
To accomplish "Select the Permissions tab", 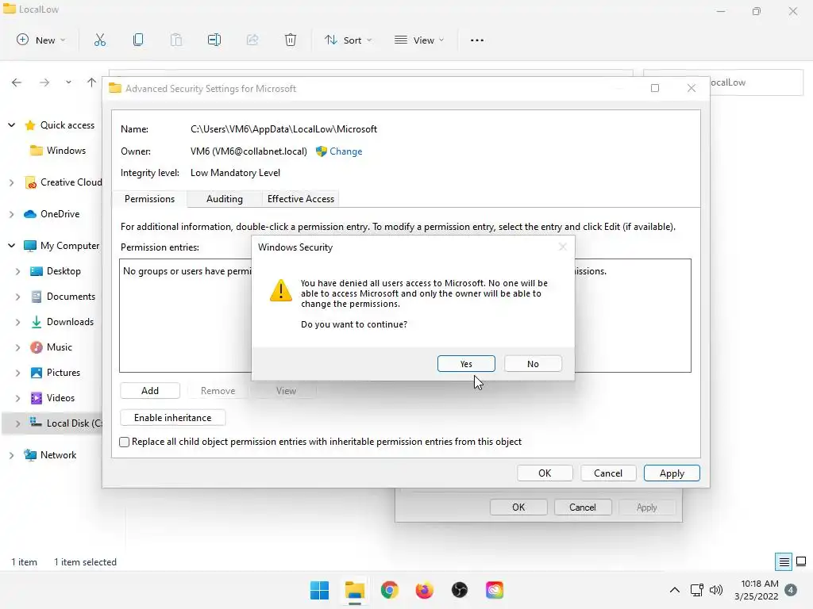I will click(x=149, y=199).
